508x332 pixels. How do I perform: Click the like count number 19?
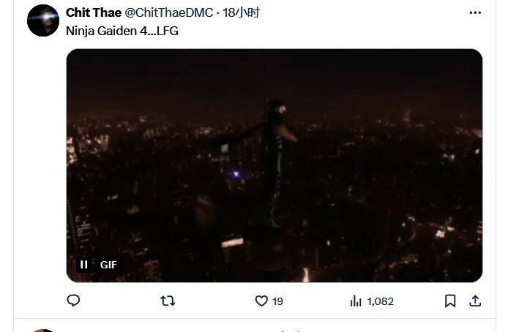coord(278,301)
